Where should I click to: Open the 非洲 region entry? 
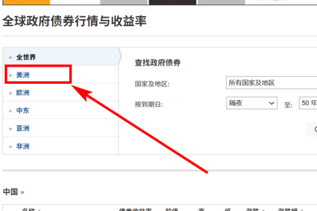[23, 146]
